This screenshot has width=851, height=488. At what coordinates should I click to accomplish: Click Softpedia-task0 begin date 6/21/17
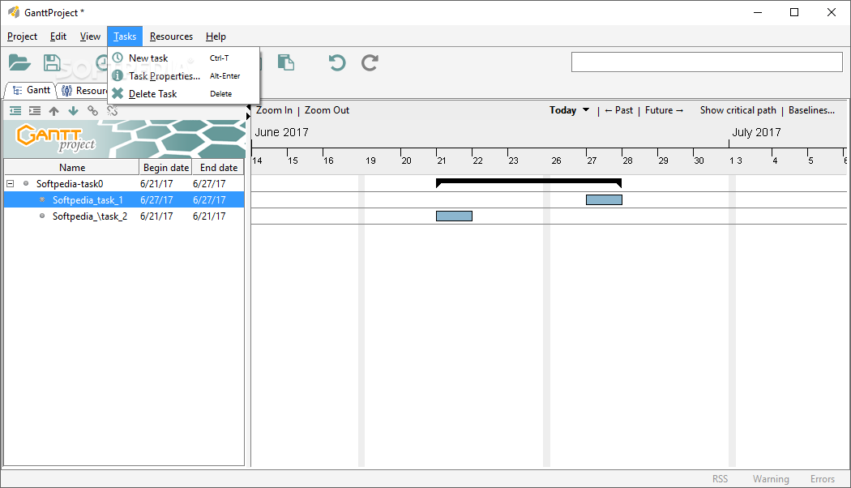(156, 183)
